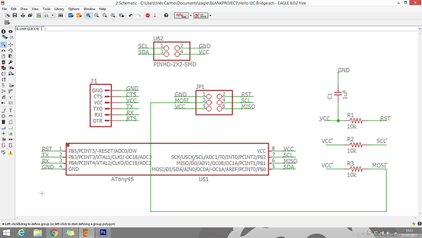Redraw the schematic view
Viewport: 422px width, 238px height.
pos(113,15)
